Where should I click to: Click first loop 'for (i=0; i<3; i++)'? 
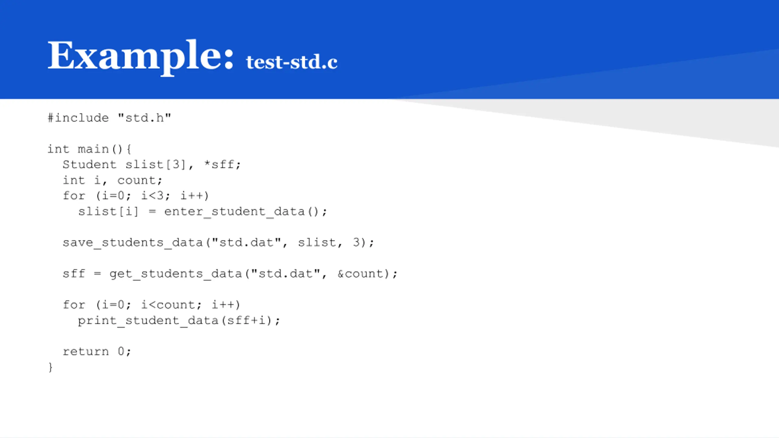coord(136,196)
